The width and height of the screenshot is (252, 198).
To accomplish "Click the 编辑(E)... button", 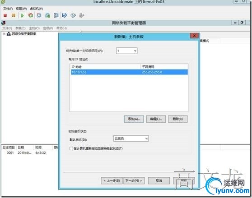I will [x=156, y=119].
